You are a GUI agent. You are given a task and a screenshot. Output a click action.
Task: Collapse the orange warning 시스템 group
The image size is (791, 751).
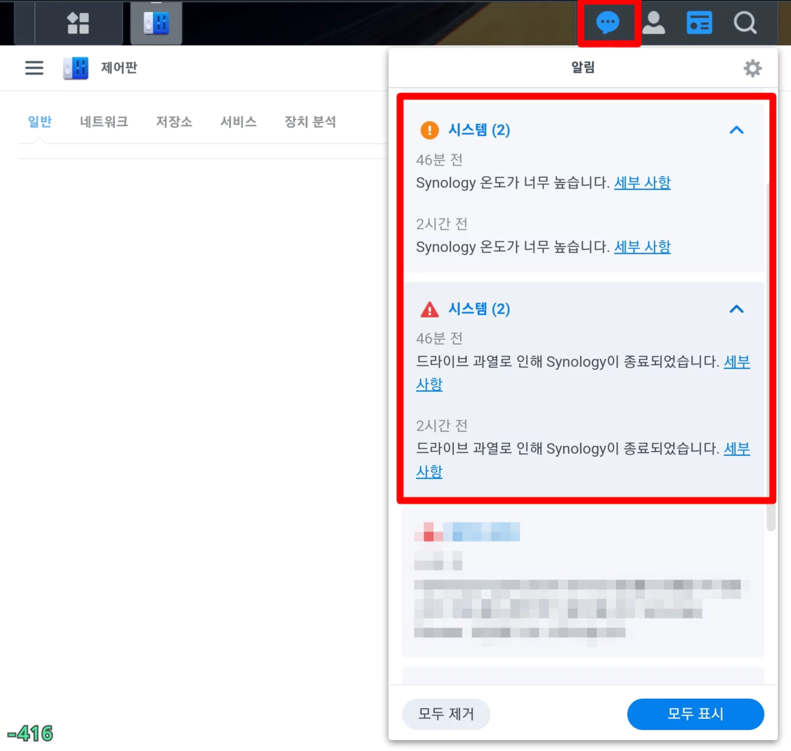pos(737,130)
